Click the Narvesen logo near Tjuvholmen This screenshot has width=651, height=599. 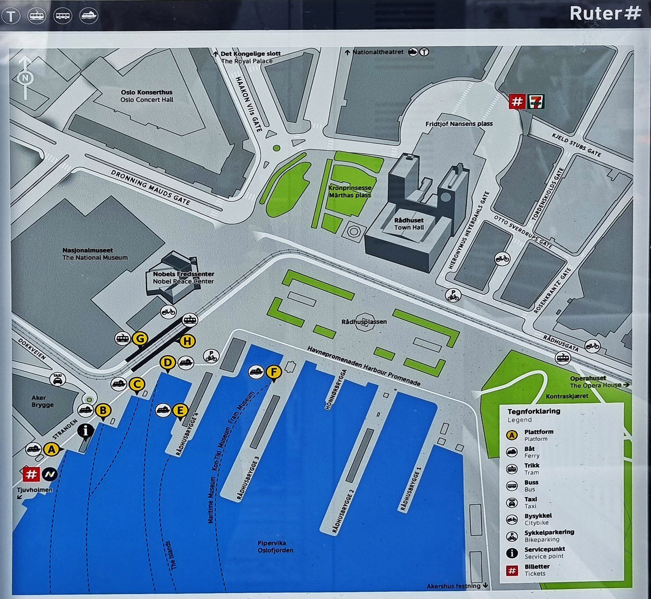[x=50, y=474]
